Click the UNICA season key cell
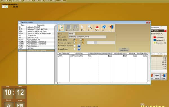This screenshot has height=107, width=169. point(63,56)
